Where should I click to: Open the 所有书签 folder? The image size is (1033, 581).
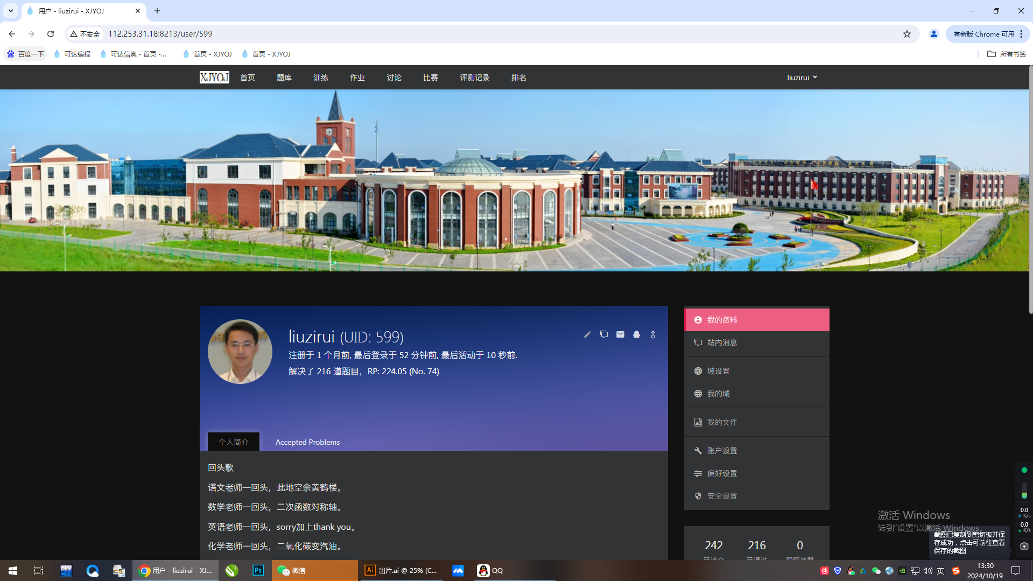(1007, 54)
